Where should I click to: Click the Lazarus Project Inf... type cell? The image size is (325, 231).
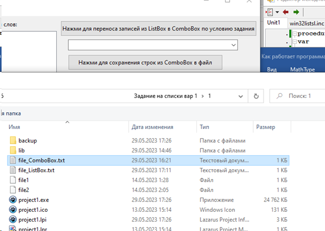[x=224, y=220]
